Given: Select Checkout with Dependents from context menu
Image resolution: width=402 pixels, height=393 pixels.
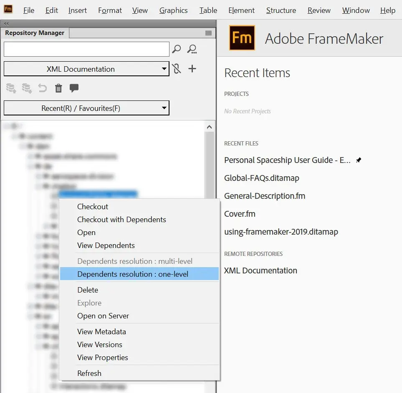Looking at the screenshot, I should pyautogui.click(x=121, y=220).
